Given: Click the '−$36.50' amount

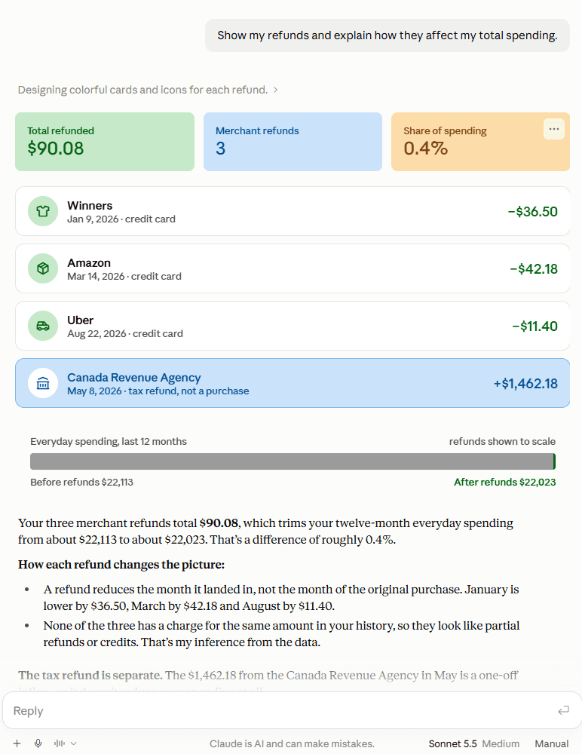Looking at the screenshot, I should point(532,212).
